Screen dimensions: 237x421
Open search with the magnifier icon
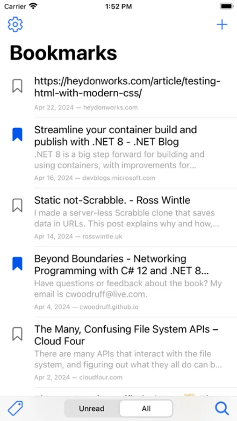click(x=222, y=409)
